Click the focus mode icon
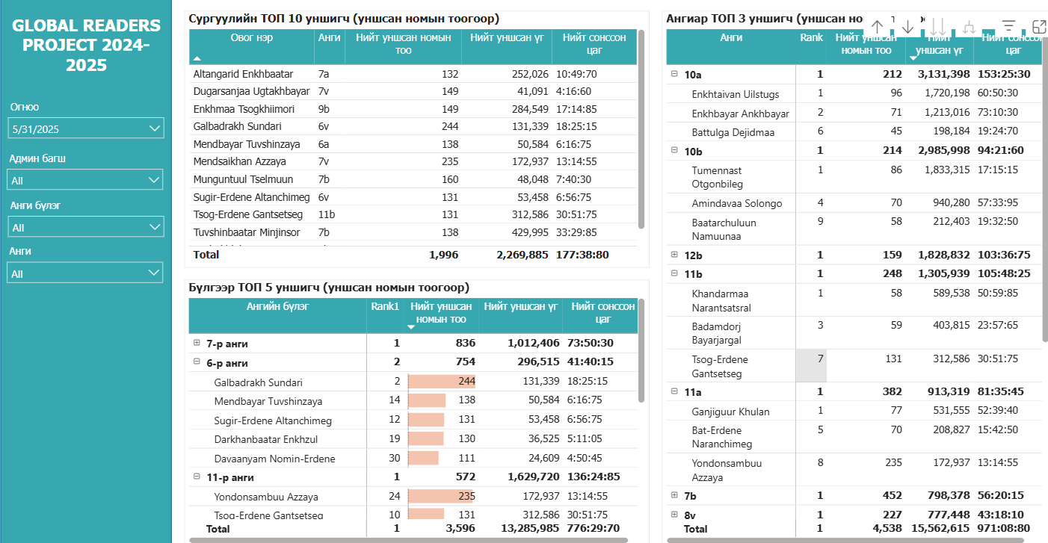 tap(1038, 27)
